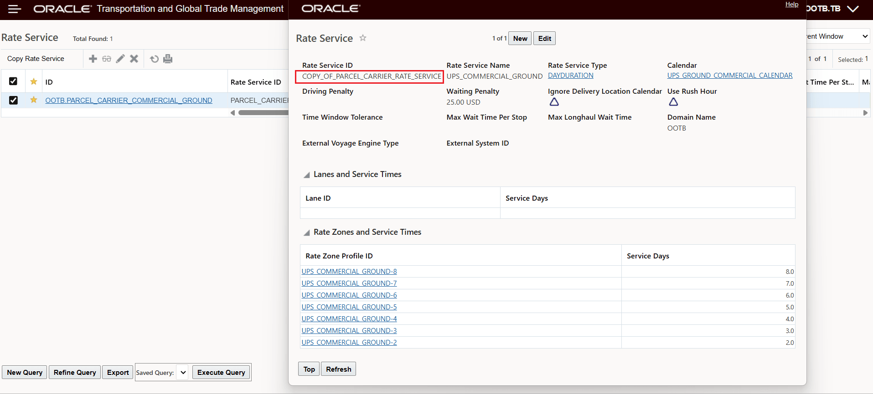Open the DAYDURATION rate service type link
Screen dimensions: 873x394
(571, 76)
